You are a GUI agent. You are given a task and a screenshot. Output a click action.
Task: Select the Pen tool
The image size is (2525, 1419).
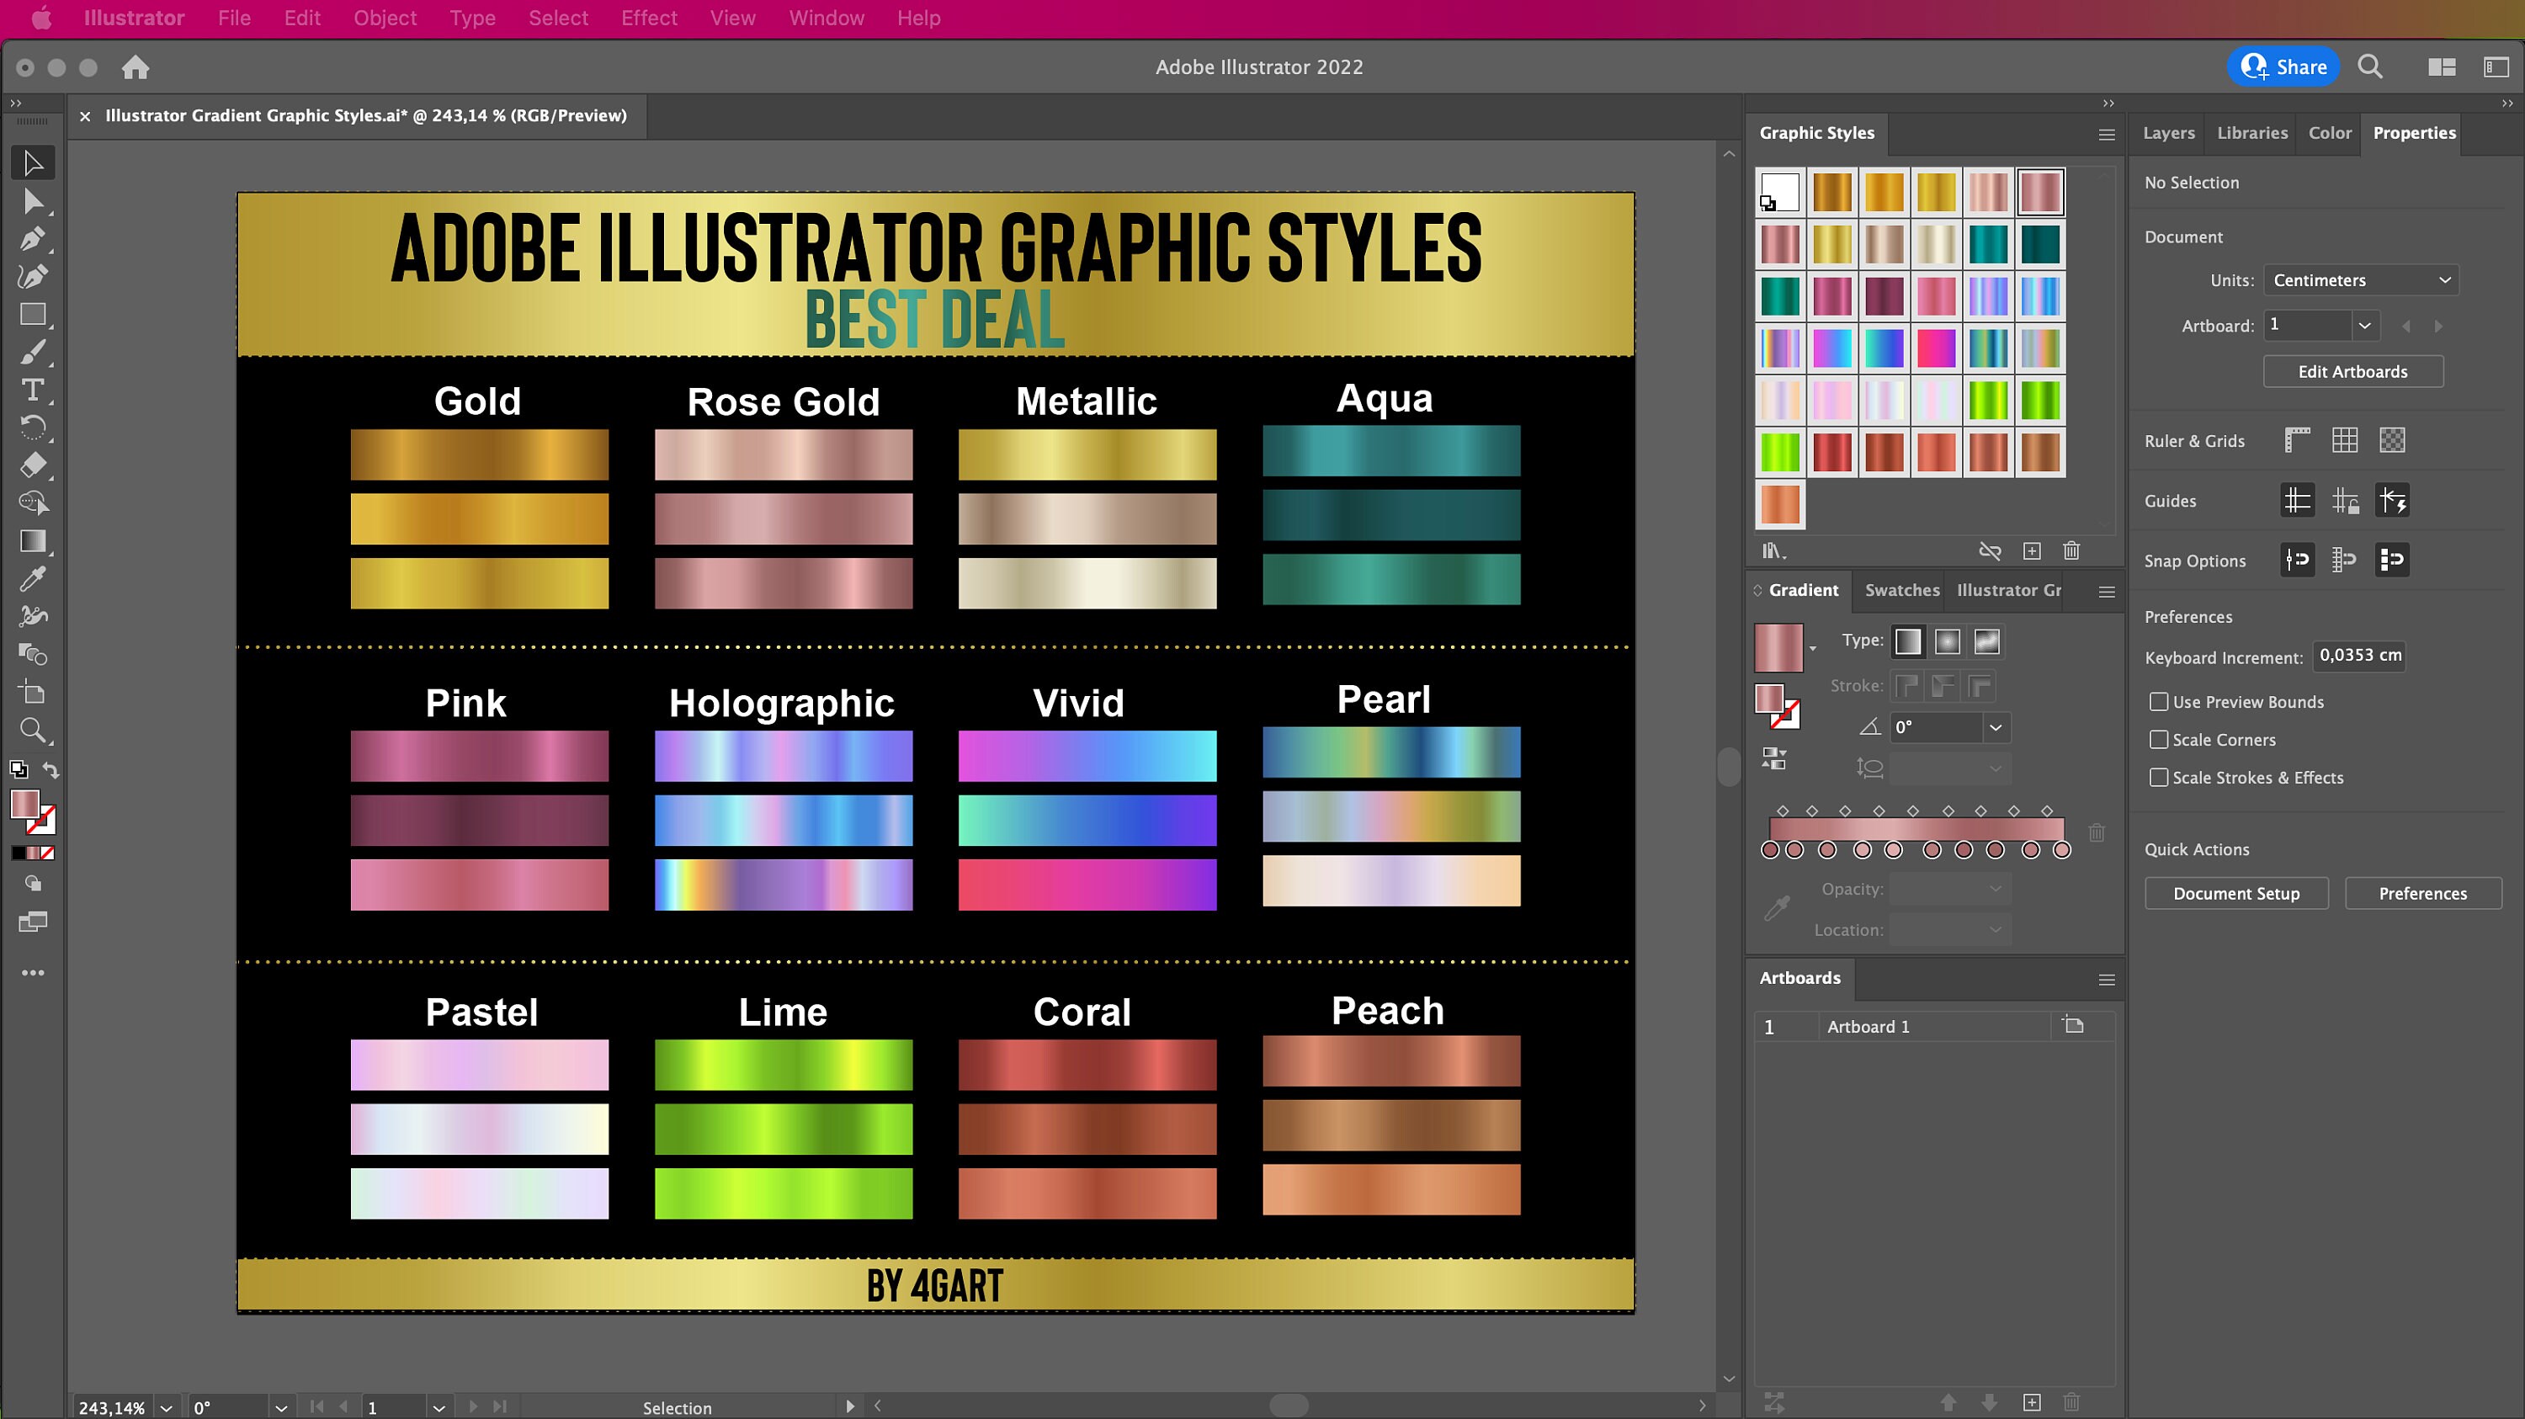point(34,238)
